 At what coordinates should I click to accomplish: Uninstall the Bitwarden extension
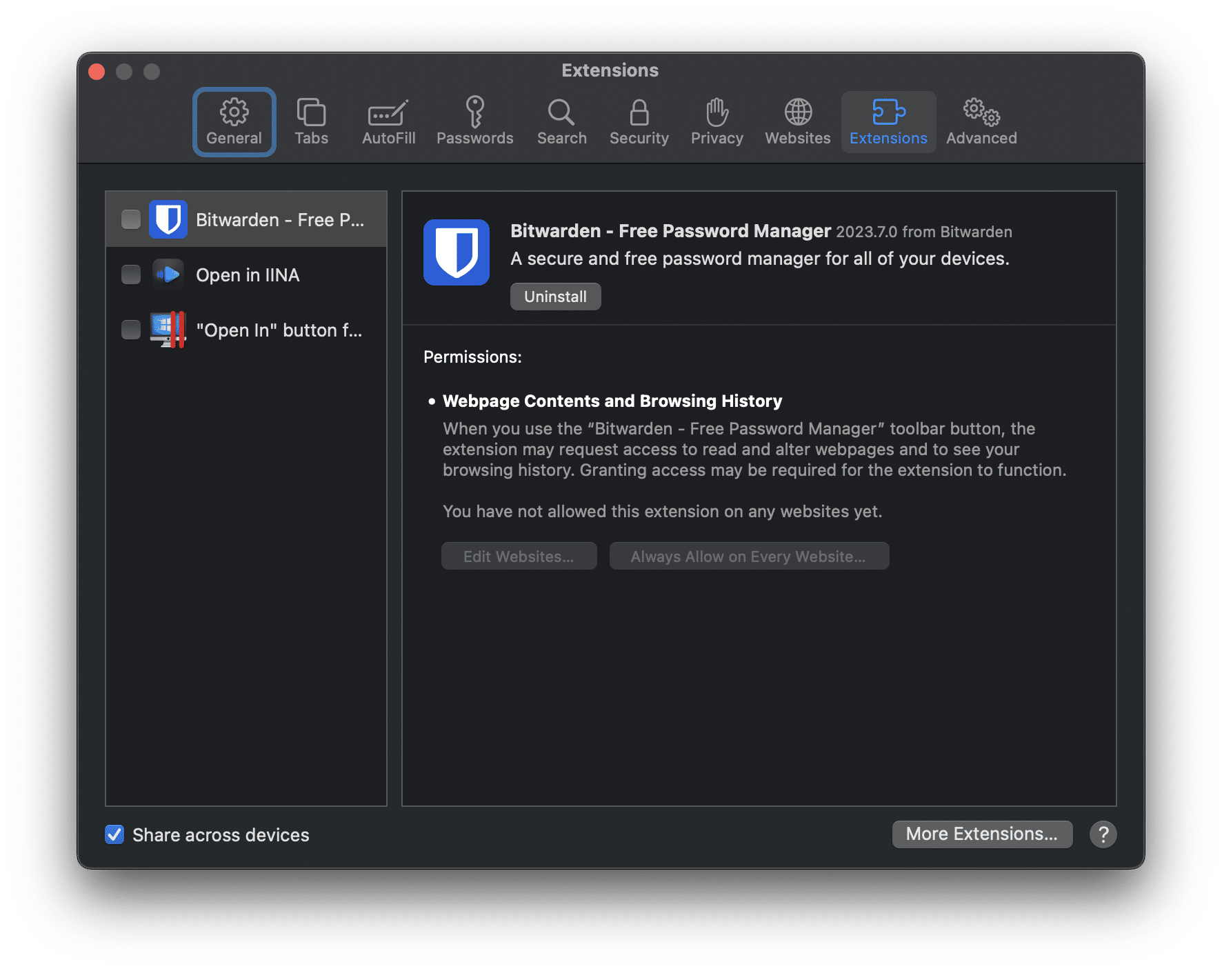(555, 297)
